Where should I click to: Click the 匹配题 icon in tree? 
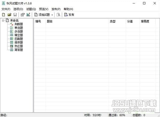[12, 39]
